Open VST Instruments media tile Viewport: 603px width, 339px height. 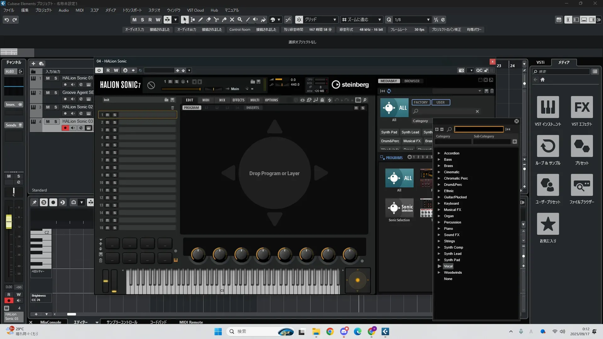548,107
